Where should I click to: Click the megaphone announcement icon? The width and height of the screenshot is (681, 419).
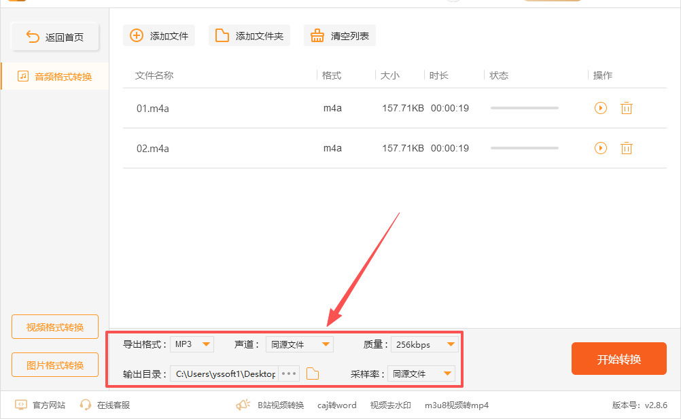click(x=243, y=405)
